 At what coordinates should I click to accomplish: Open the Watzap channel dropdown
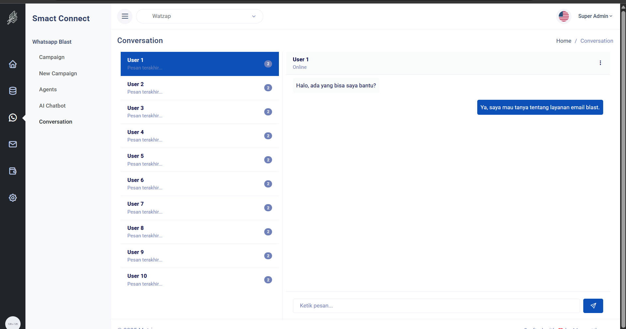point(199,16)
